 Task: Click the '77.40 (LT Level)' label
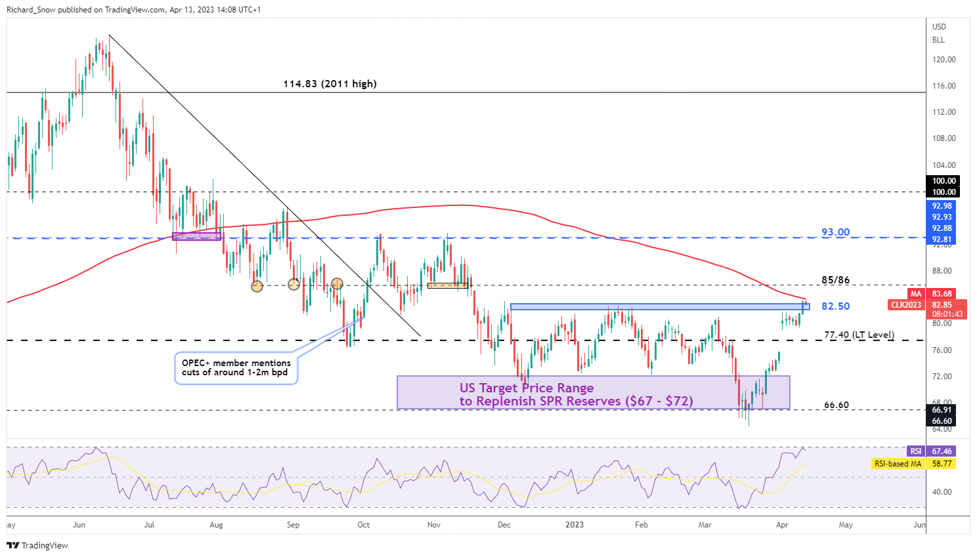coord(859,335)
